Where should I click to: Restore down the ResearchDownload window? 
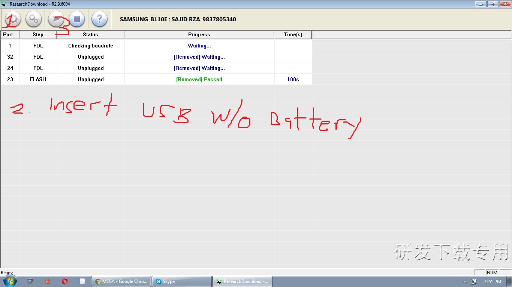[492, 4]
